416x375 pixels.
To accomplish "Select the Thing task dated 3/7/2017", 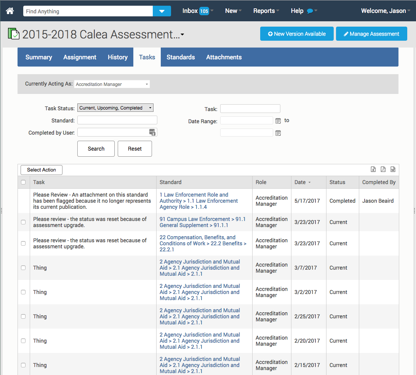I will click(23, 268).
